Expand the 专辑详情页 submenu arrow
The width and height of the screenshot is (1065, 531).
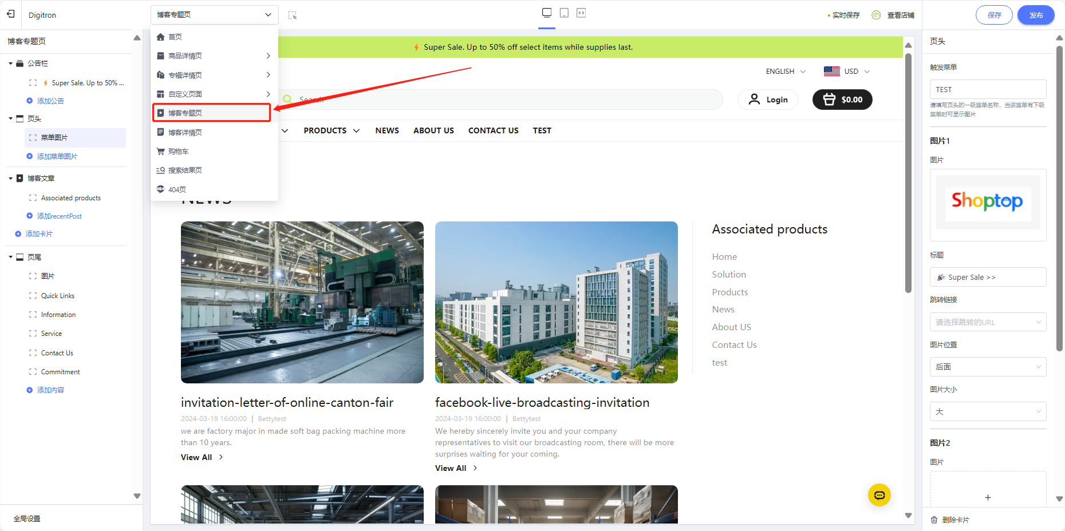point(268,75)
